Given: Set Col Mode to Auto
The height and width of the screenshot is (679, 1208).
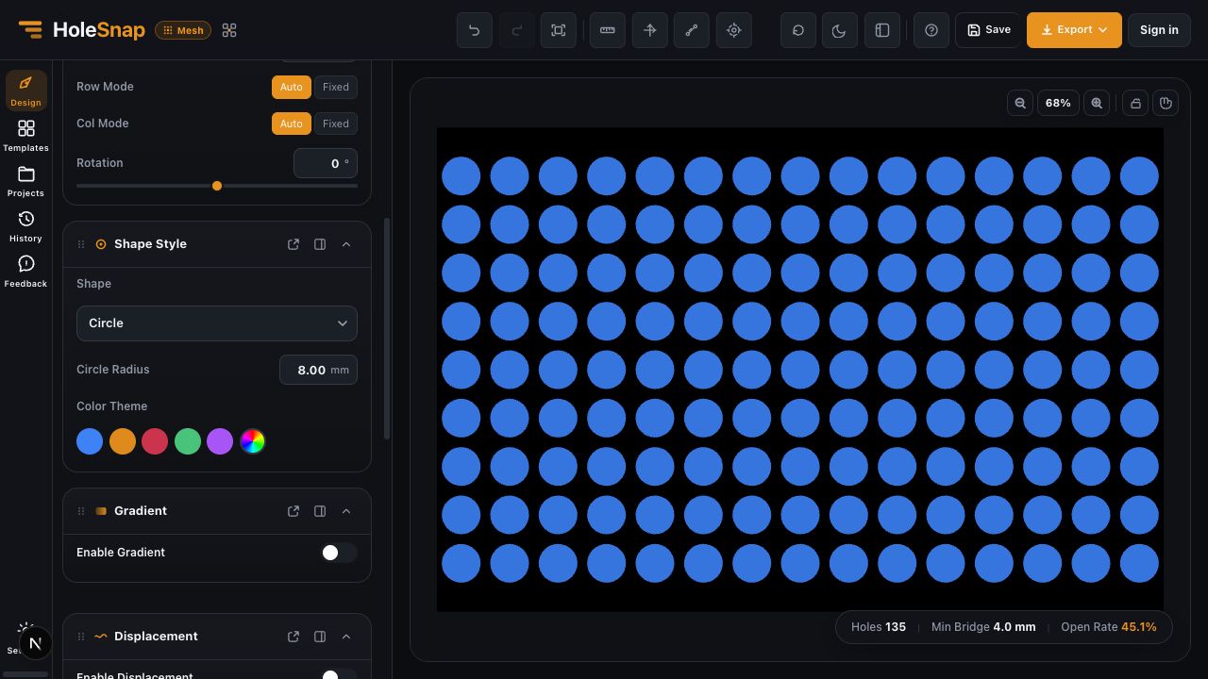Looking at the screenshot, I should coord(292,124).
